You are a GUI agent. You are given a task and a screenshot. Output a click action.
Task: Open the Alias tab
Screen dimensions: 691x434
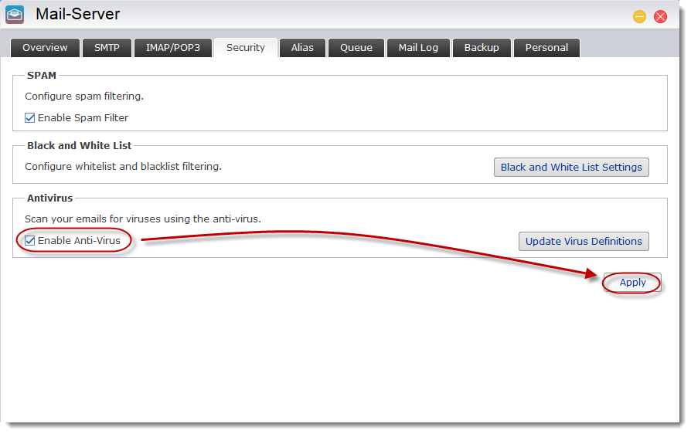(x=302, y=48)
